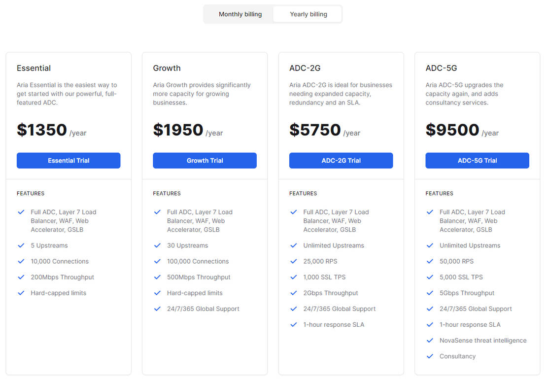The image size is (546, 380).
Task: Click checkmark beside 5 Upstreams
Action: click(21, 245)
